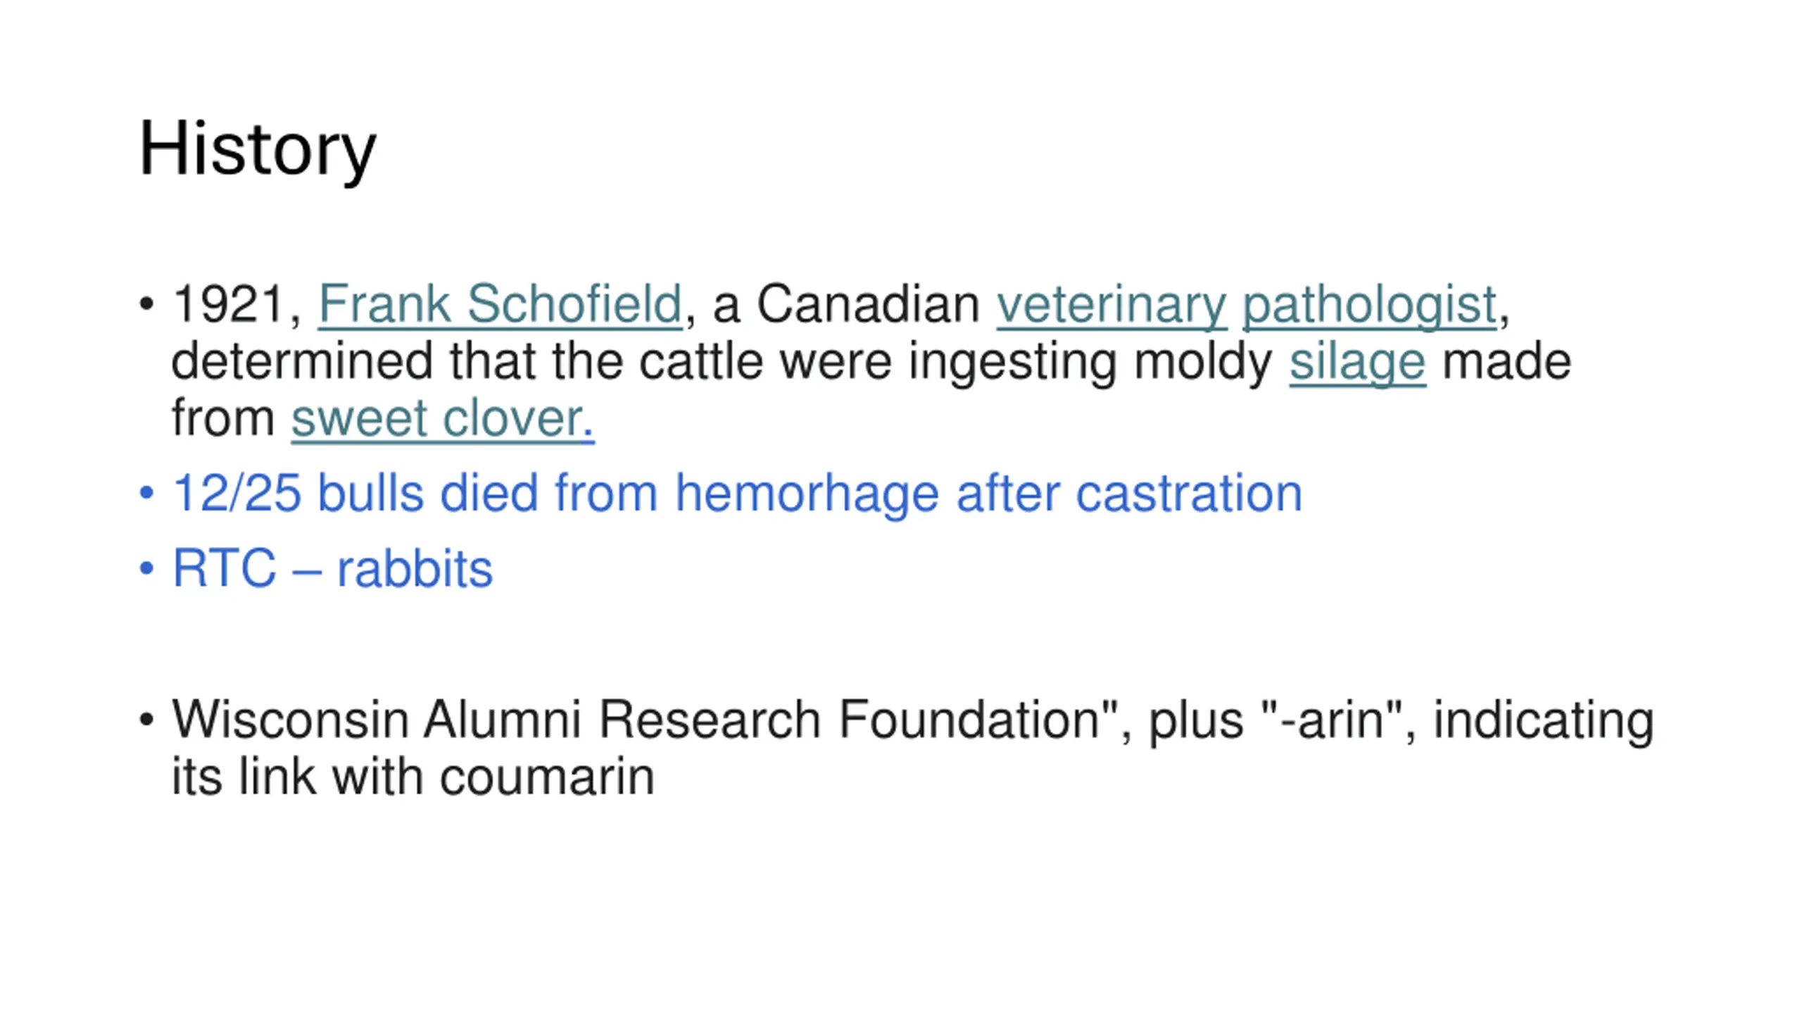Screen dimensions: 1802x1014
Task: Click the blue word rabbits
Action: pyautogui.click(x=415, y=569)
